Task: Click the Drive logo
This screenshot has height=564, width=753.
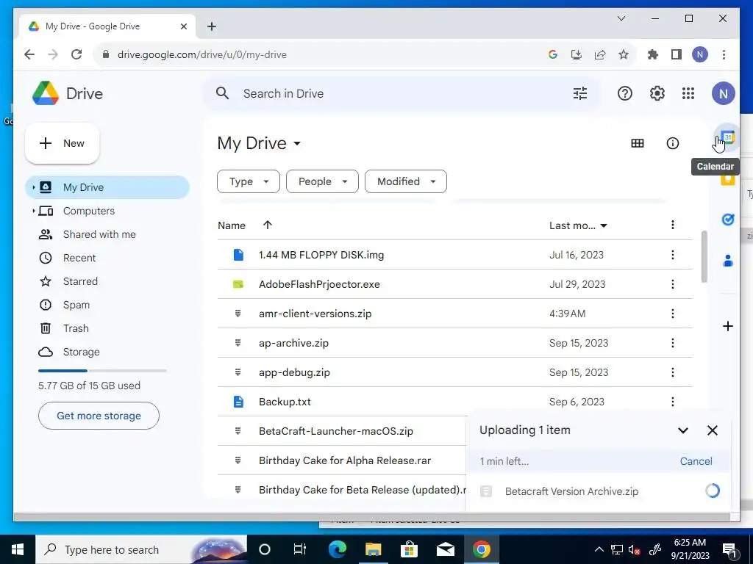Action: point(67,93)
